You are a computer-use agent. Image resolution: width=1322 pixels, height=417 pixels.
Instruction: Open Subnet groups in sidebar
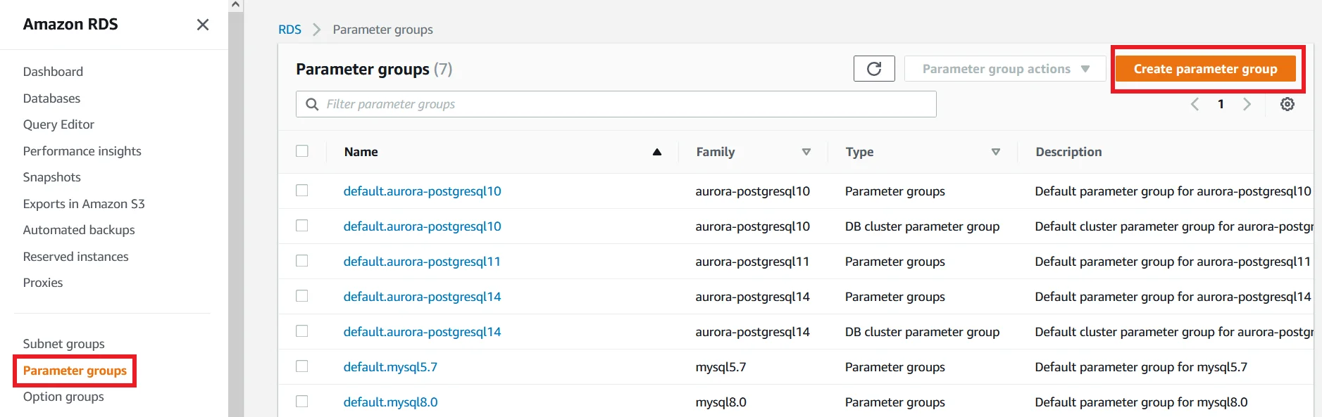tap(63, 344)
